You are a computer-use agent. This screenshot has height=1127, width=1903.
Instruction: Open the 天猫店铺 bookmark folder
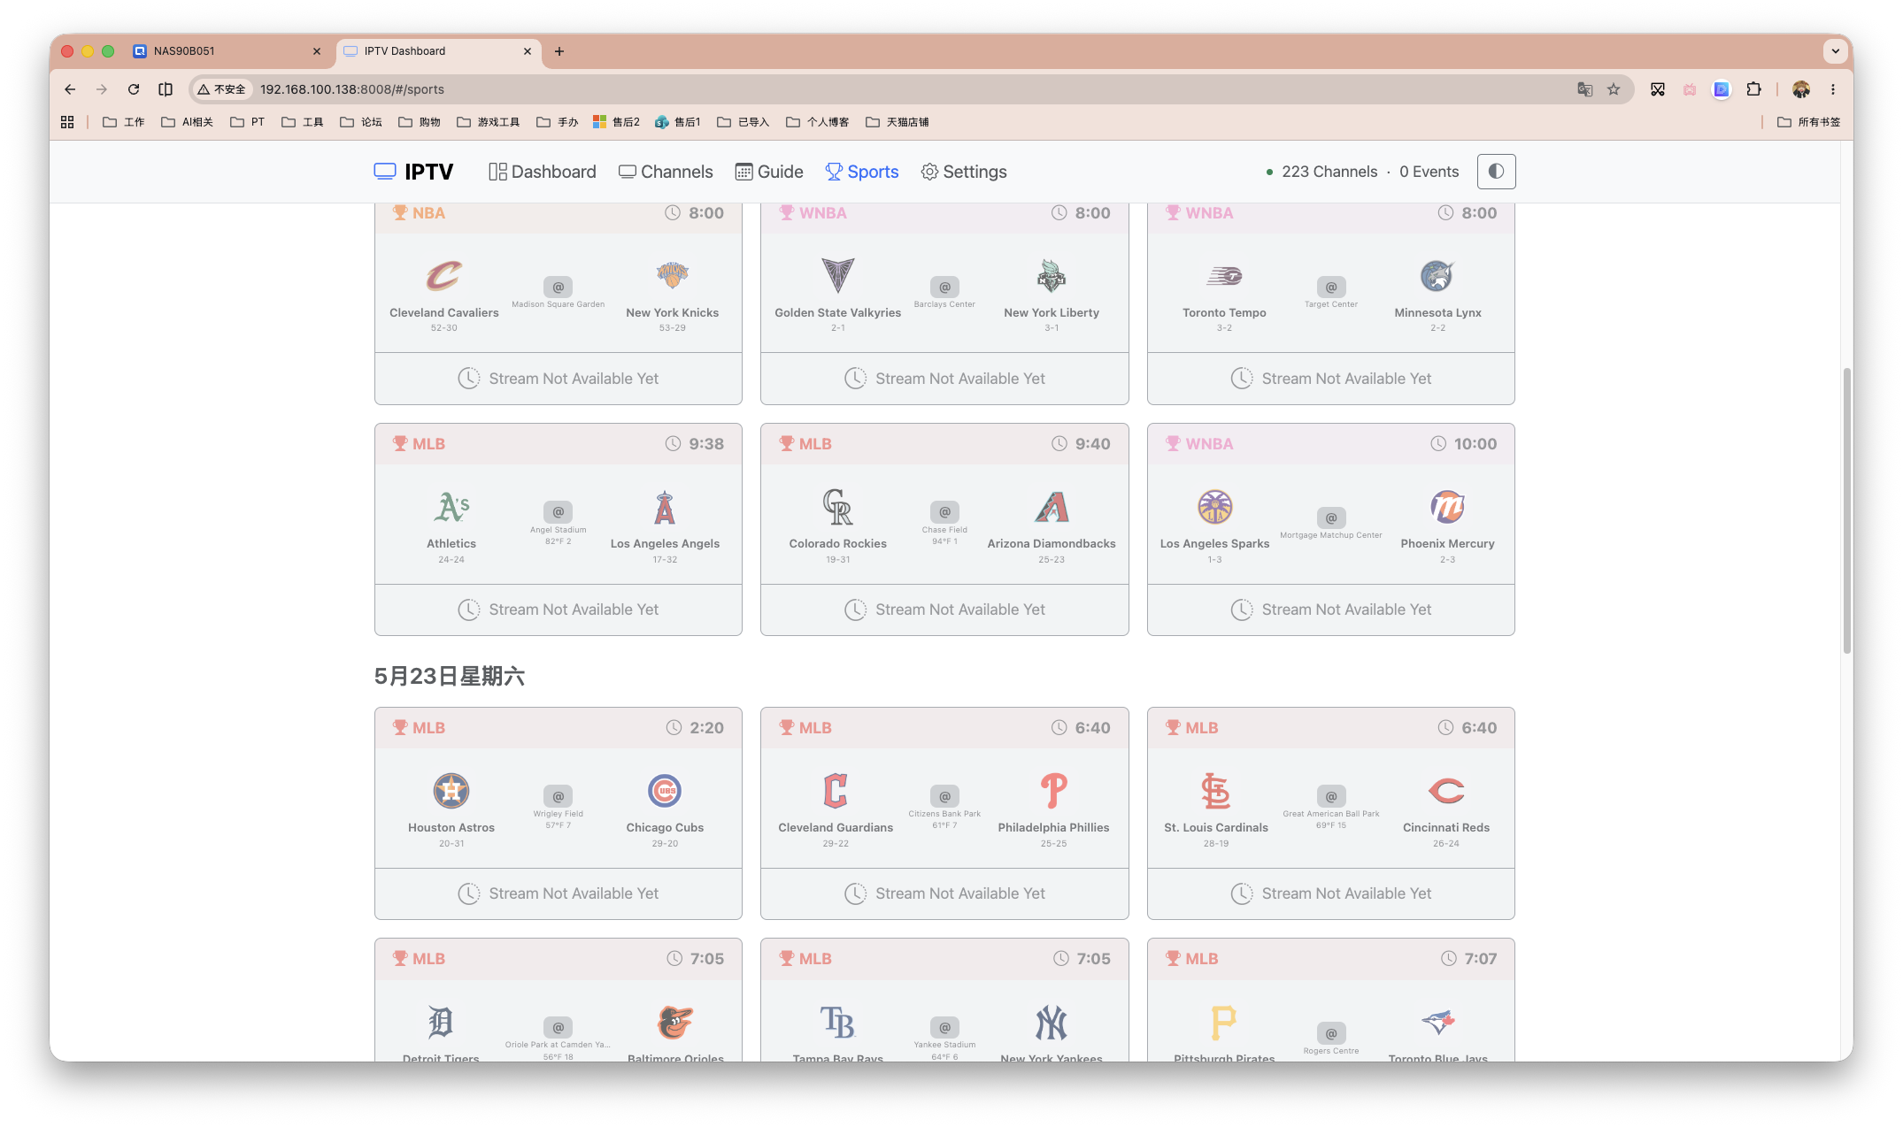pos(898,122)
